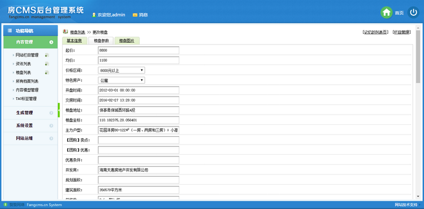Click the 首页 text link
Viewport: 424px width, 209px height.
pos(399,13)
